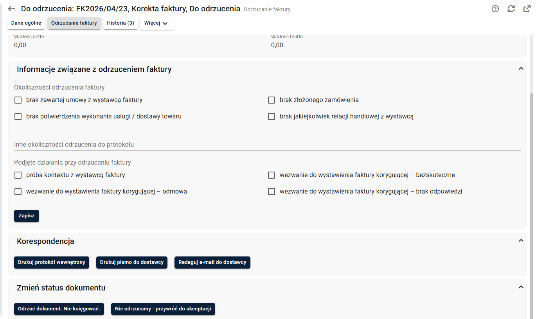Open the help question mark icon
This screenshot has width=536, height=319.
point(495,9)
